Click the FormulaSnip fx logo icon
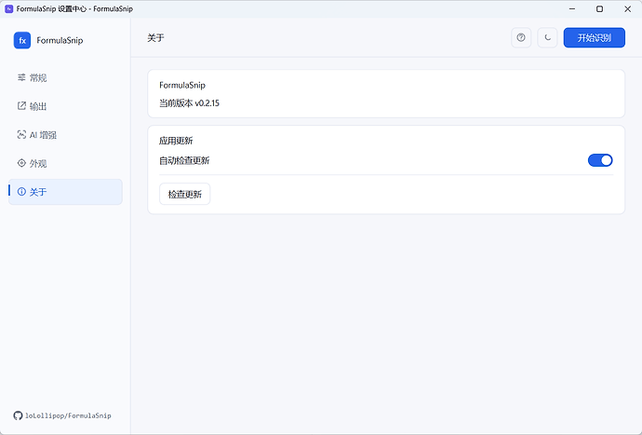The height and width of the screenshot is (435, 642). (22, 40)
